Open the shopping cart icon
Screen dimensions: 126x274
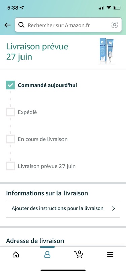tap(79, 254)
